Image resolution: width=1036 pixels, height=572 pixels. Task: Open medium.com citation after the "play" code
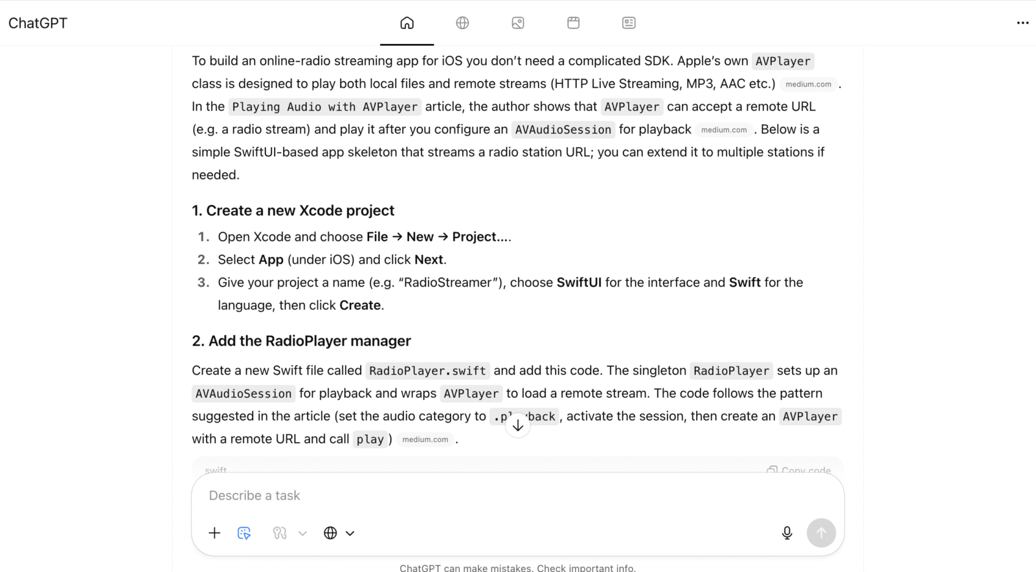coord(425,439)
